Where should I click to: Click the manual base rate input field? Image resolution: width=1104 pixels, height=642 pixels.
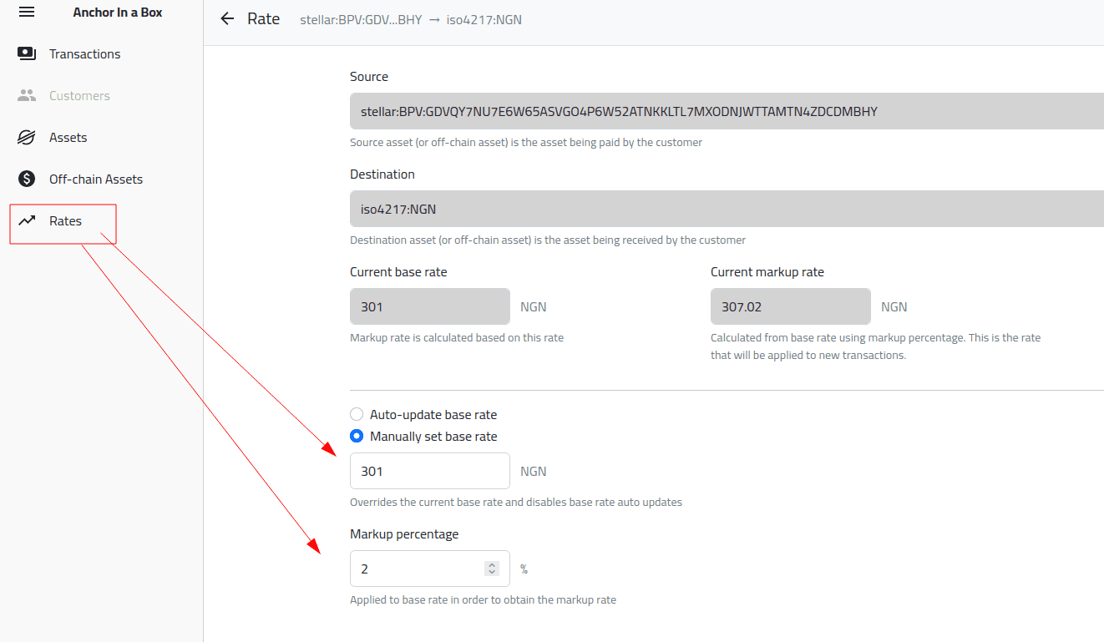(430, 471)
